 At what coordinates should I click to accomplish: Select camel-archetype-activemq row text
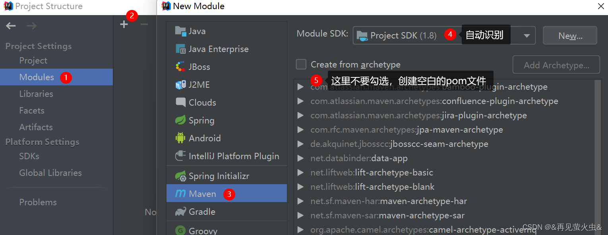pos(424,230)
